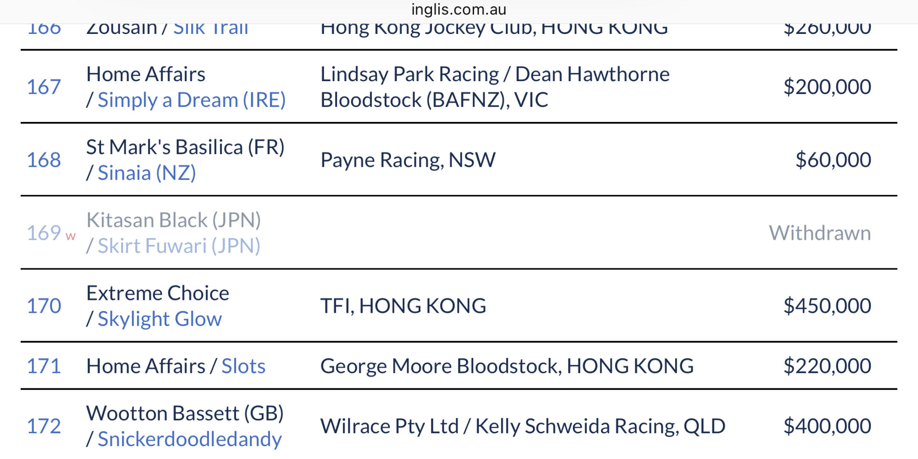918x459 pixels.
Task: Open the Simply a Dream (IRE) link
Action: [x=191, y=100]
